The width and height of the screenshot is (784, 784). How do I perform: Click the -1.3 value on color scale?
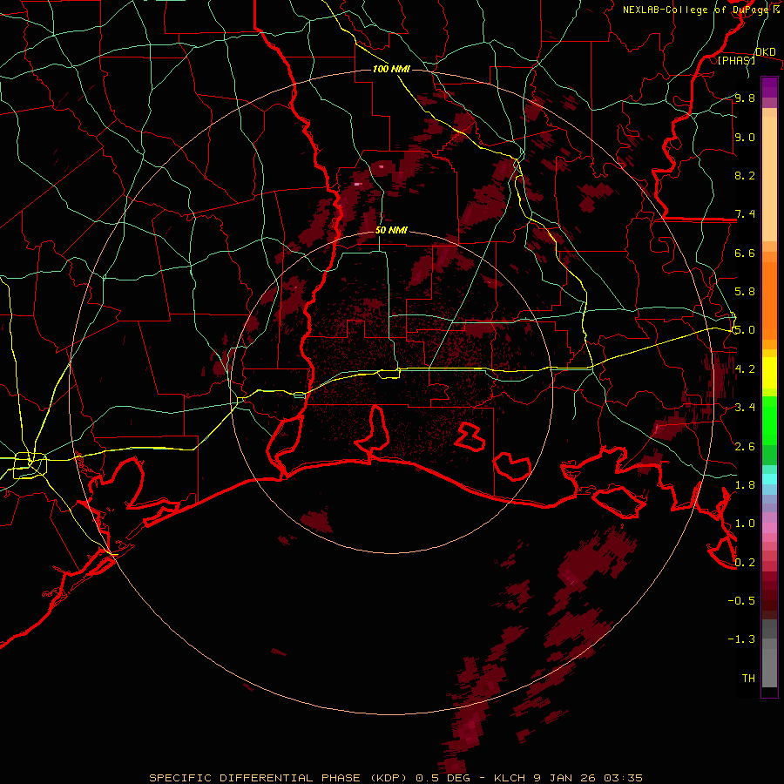point(741,639)
